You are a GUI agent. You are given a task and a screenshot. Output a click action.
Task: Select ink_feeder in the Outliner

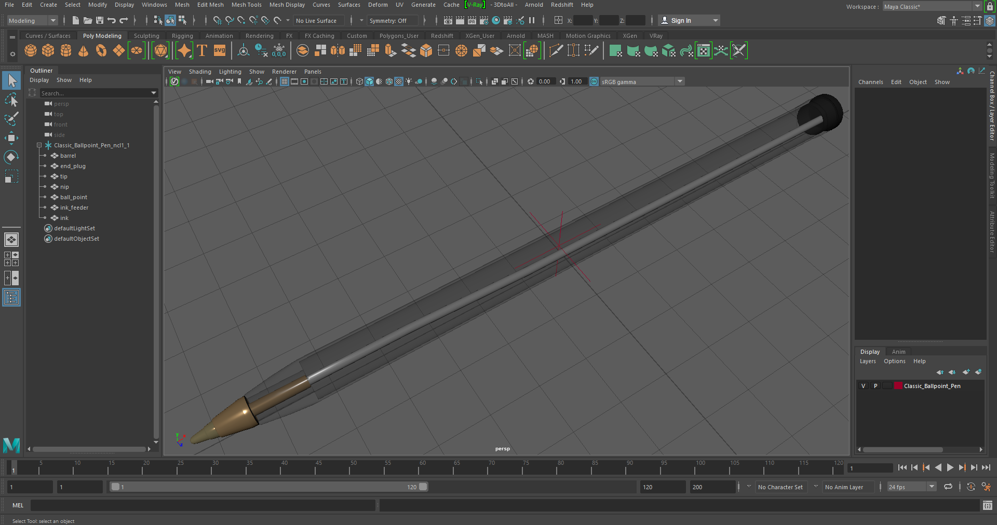[74, 208]
